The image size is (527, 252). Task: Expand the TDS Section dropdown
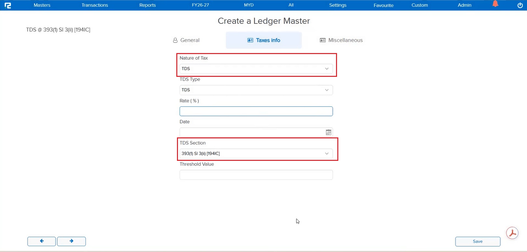coord(256,153)
